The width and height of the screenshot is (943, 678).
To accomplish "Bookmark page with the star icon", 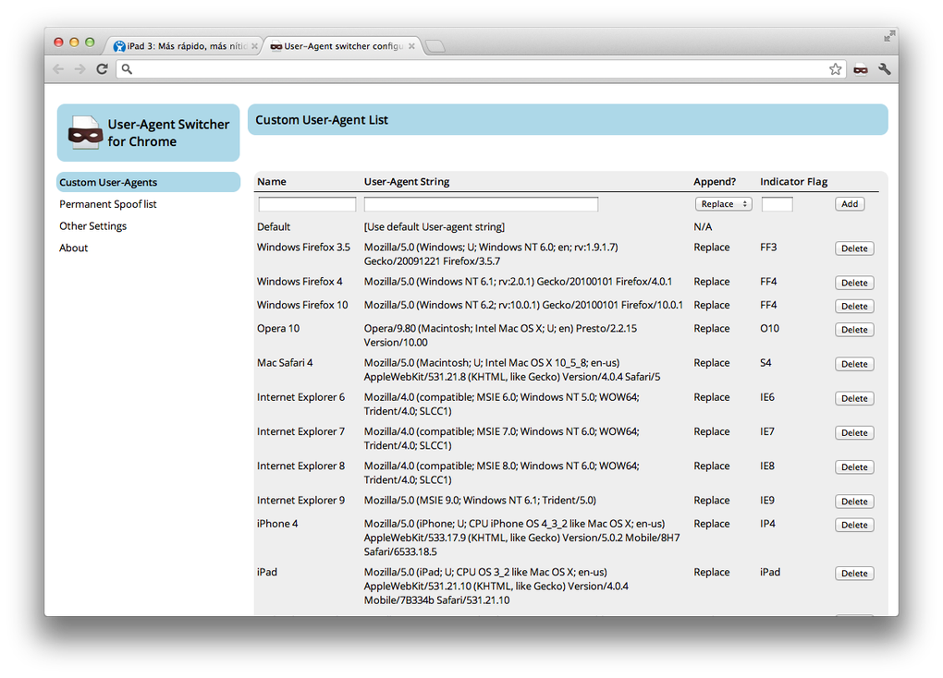I will tap(836, 69).
